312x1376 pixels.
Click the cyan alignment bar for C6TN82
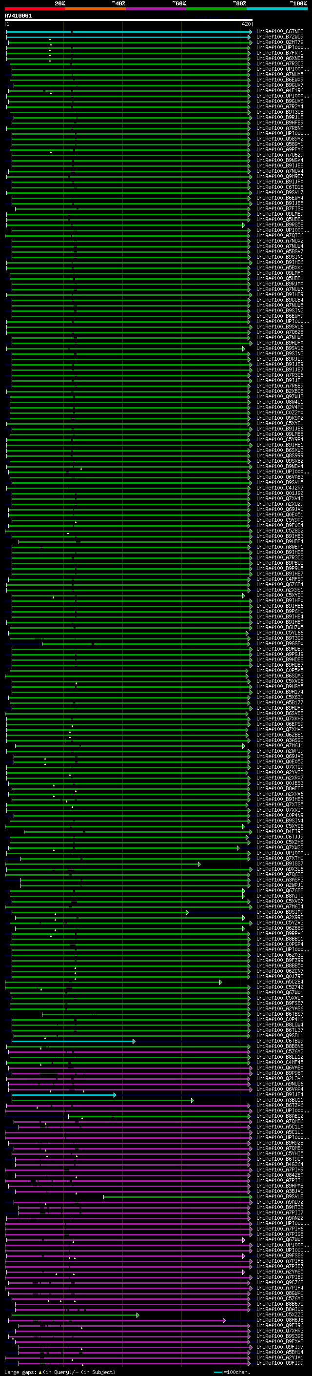[129, 32]
